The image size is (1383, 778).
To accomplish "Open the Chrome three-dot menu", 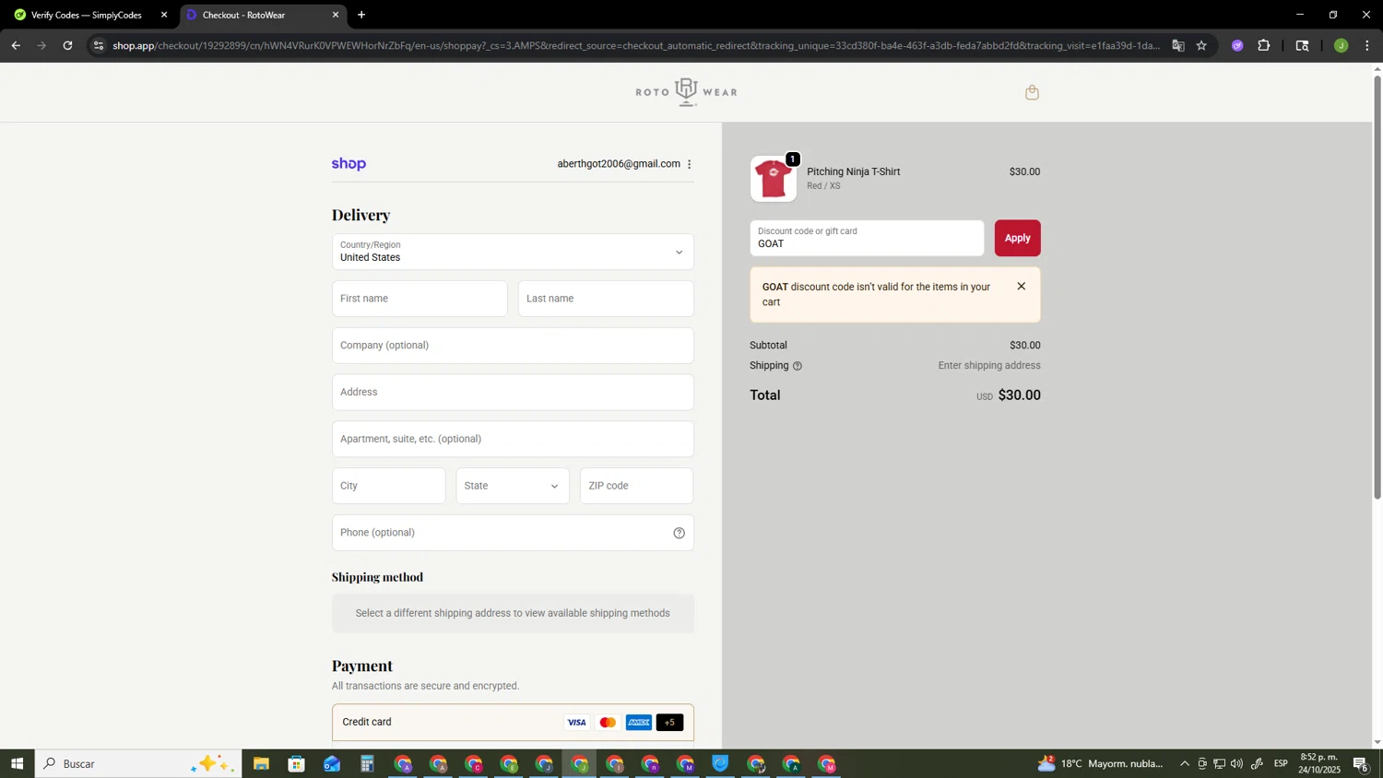I will [x=1366, y=45].
